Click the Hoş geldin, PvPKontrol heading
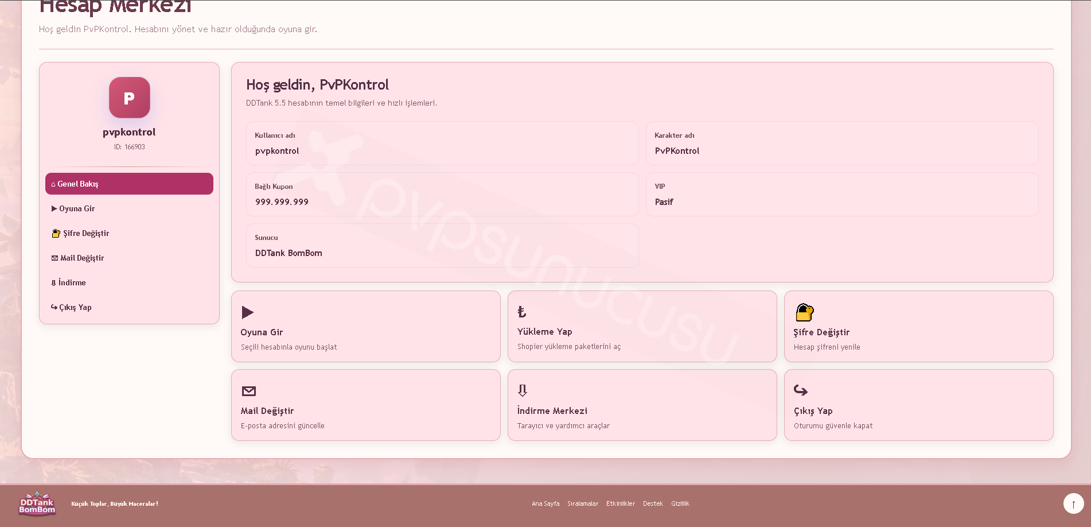Screen dimensions: 1091x527 pos(317,85)
